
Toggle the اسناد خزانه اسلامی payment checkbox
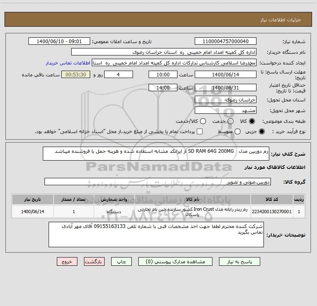200,131
